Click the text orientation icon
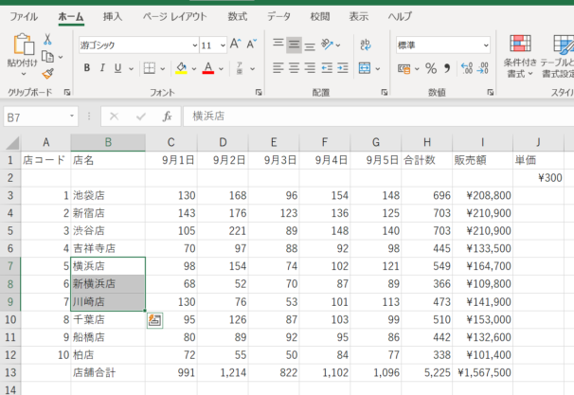 327,45
